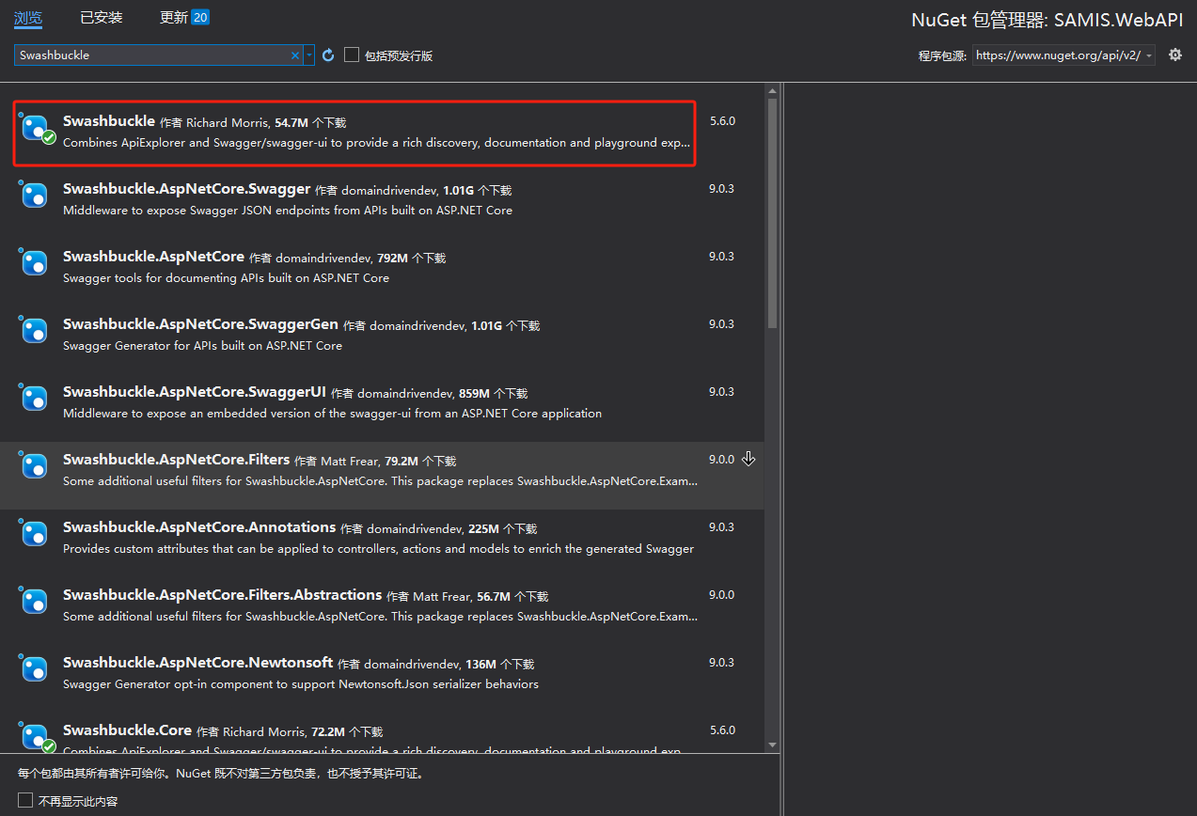Click version 9.0.3 of Swashbuckle.AspNetCore.Swagger

[x=721, y=189]
